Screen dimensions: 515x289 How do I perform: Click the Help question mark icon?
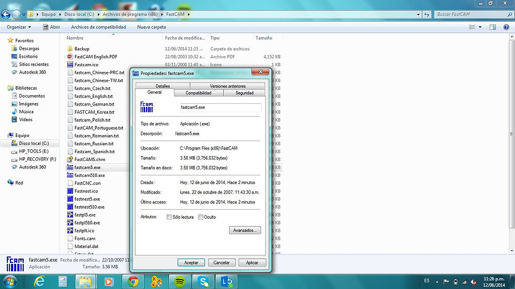(x=506, y=27)
